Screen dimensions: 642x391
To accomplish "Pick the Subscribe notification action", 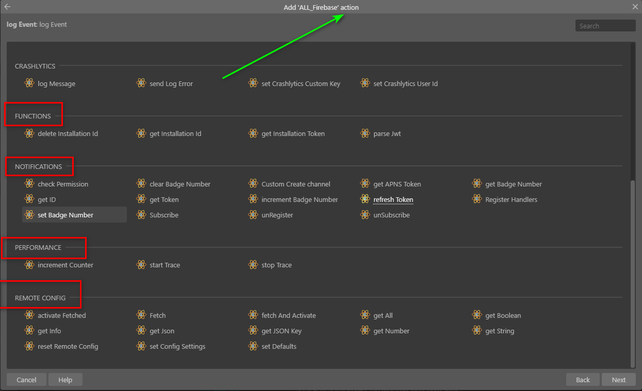I will click(164, 215).
